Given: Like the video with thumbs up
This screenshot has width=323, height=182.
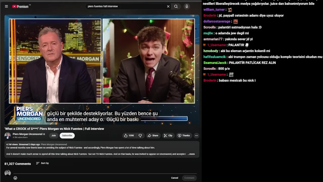Looking at the screenshot, I should [129, 135].
